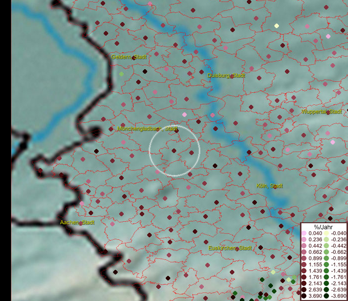This screenshot has width=348, height=301.
Task: Click the %/Jahr legend title
Action: [x=323, y=227]
